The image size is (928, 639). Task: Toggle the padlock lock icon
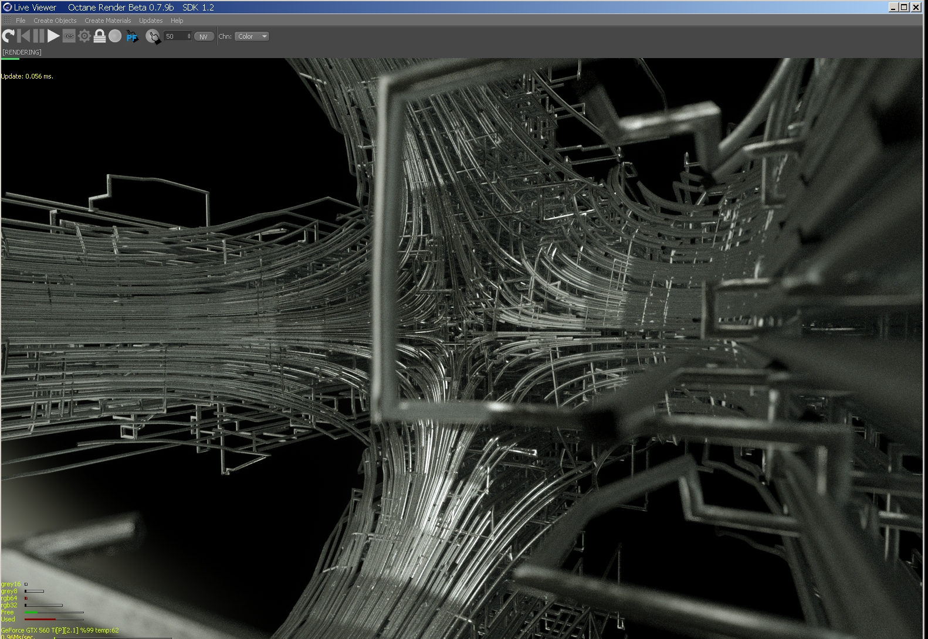(100, 36)
